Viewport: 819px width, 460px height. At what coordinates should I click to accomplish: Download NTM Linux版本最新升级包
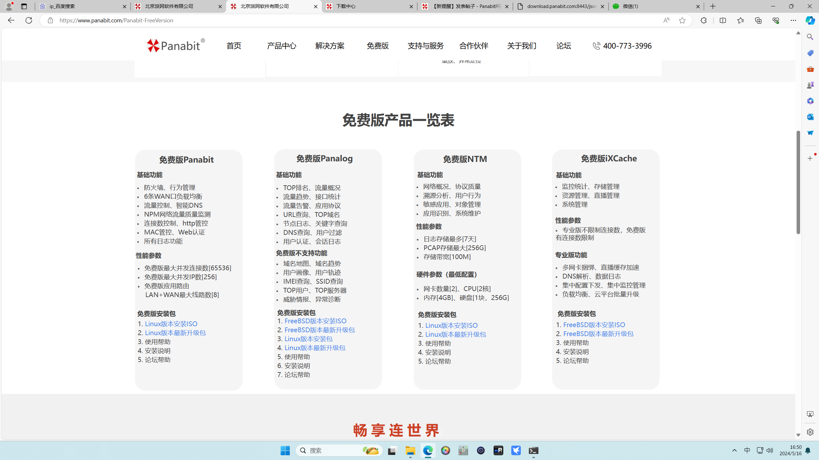[x=456, y=334]
